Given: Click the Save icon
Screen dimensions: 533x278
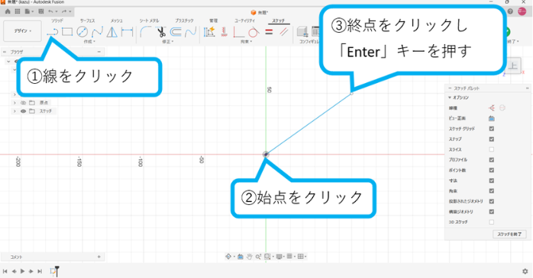Looking at the screenshot, I should tap(41, 11).
